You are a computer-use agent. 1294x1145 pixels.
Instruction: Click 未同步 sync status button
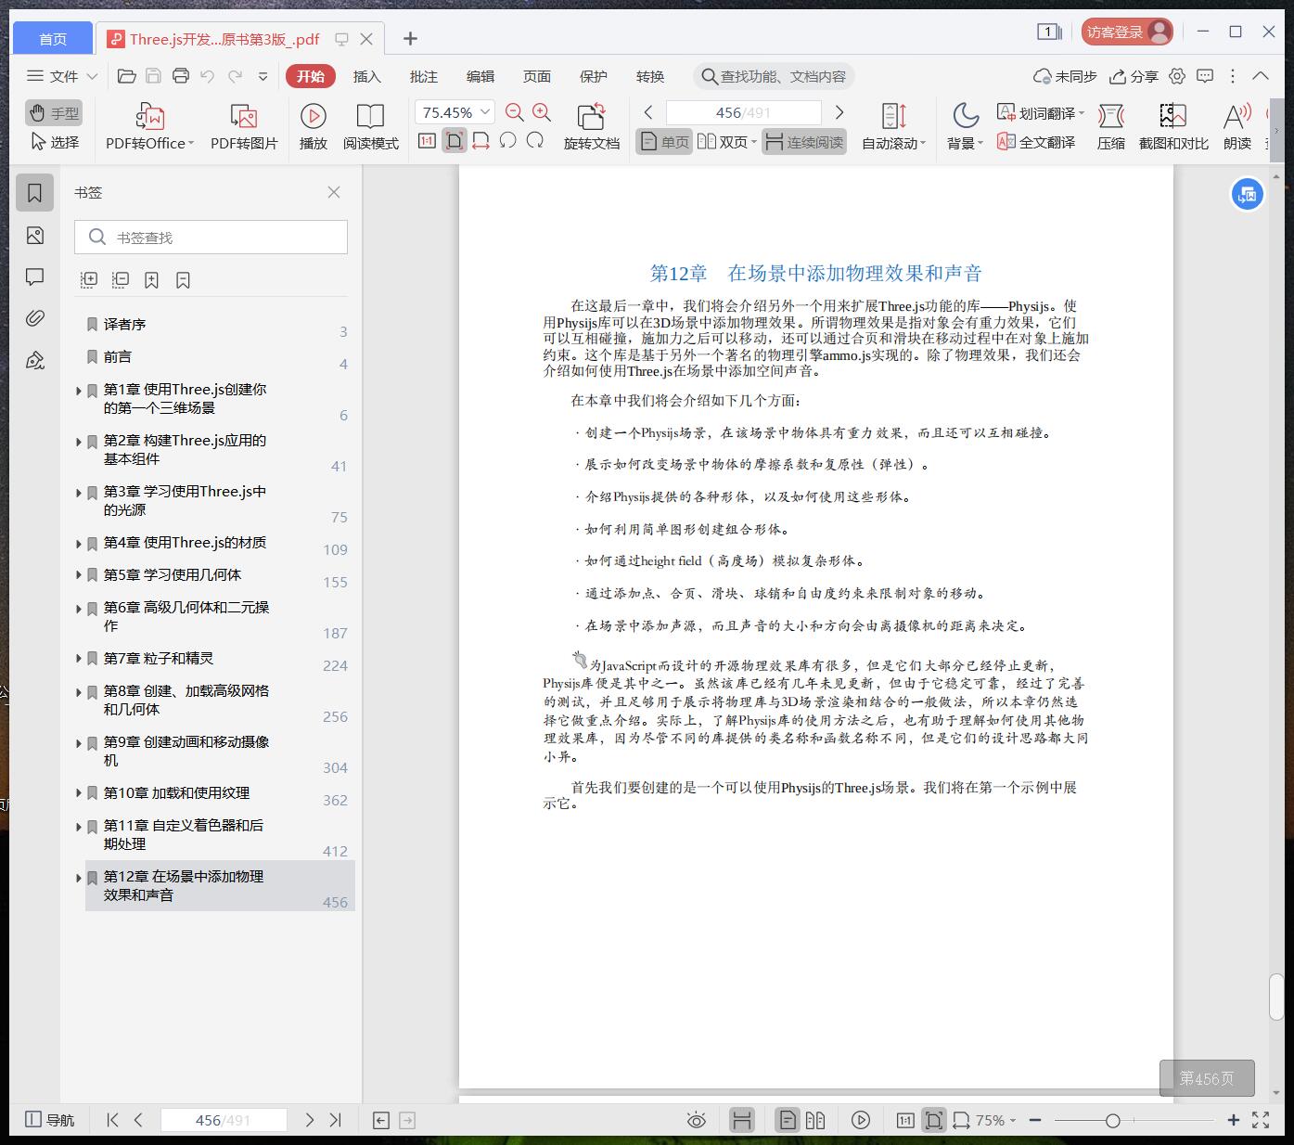[1065, 76]
